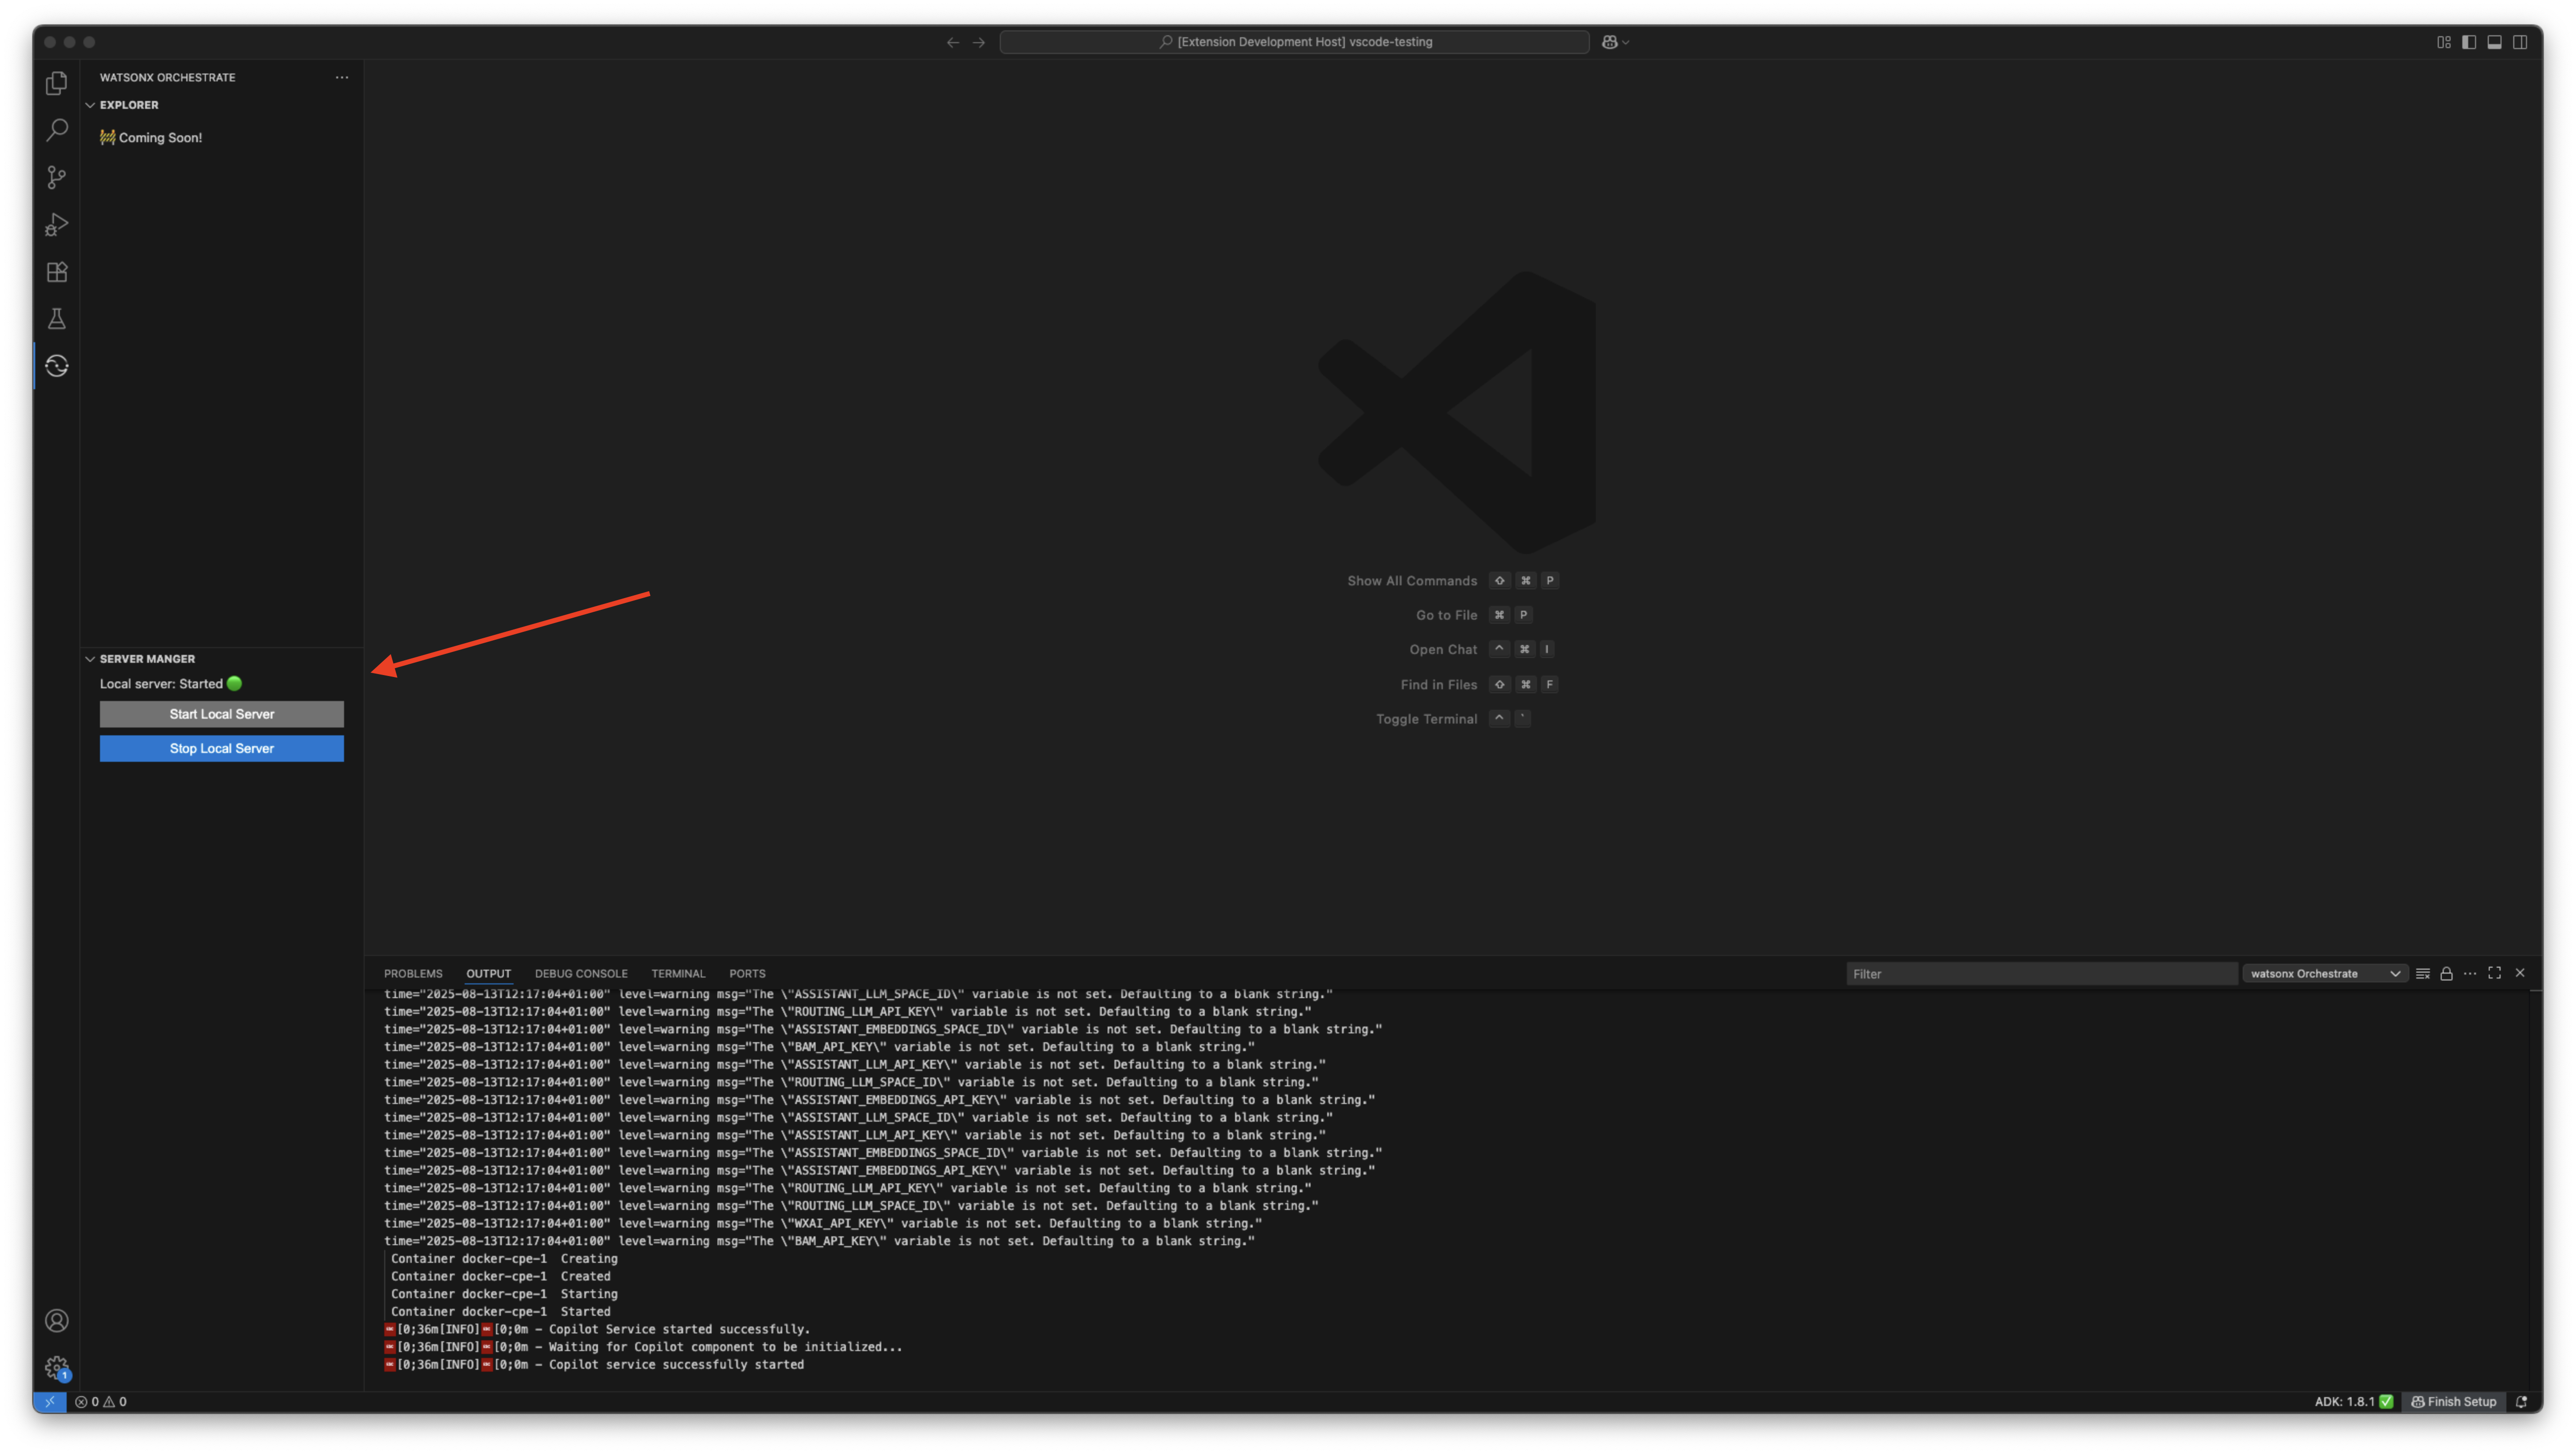Switch to the Debug Console tab
This screenshot has width=2576, height=1454.
pyautogui.click(x=581, y=974)
